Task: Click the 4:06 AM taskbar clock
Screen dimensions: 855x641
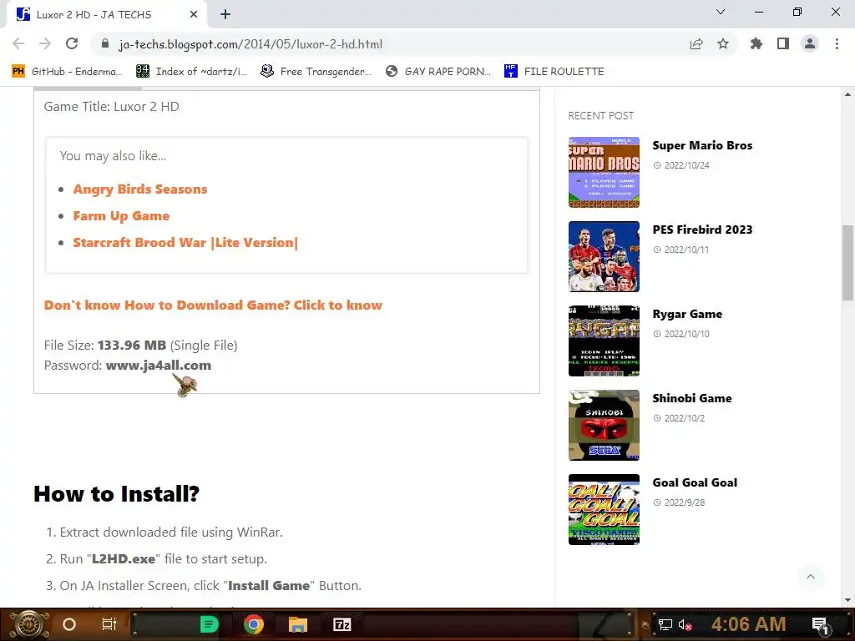Action: [748, 624]
